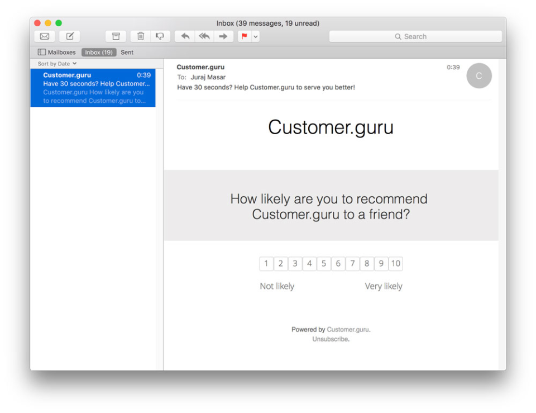536x413 pixels.
Task: Open the flag color dropdown
Action: click(x=255, y=36)
